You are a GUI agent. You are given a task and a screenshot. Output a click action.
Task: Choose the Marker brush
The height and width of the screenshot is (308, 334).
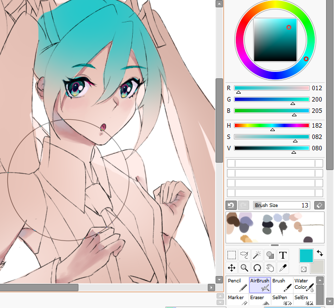click(237, 300)
